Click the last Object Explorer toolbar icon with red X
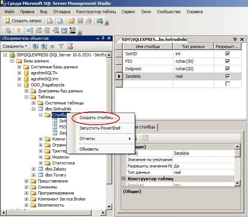 (70, 47)
